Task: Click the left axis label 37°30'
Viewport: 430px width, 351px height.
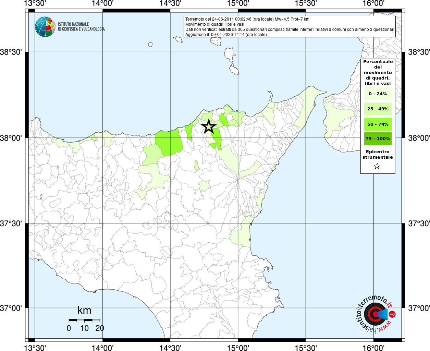Action: click(11, 223)
